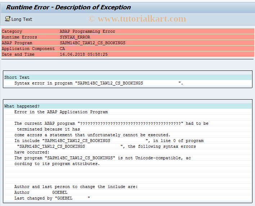The height and width of the screenshot is (206, 255).
Task: Click the 'In include' line 0 text
Action: [109, 141]
